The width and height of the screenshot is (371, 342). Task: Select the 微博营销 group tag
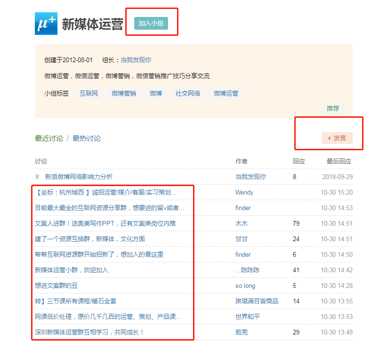click(124, 93)
